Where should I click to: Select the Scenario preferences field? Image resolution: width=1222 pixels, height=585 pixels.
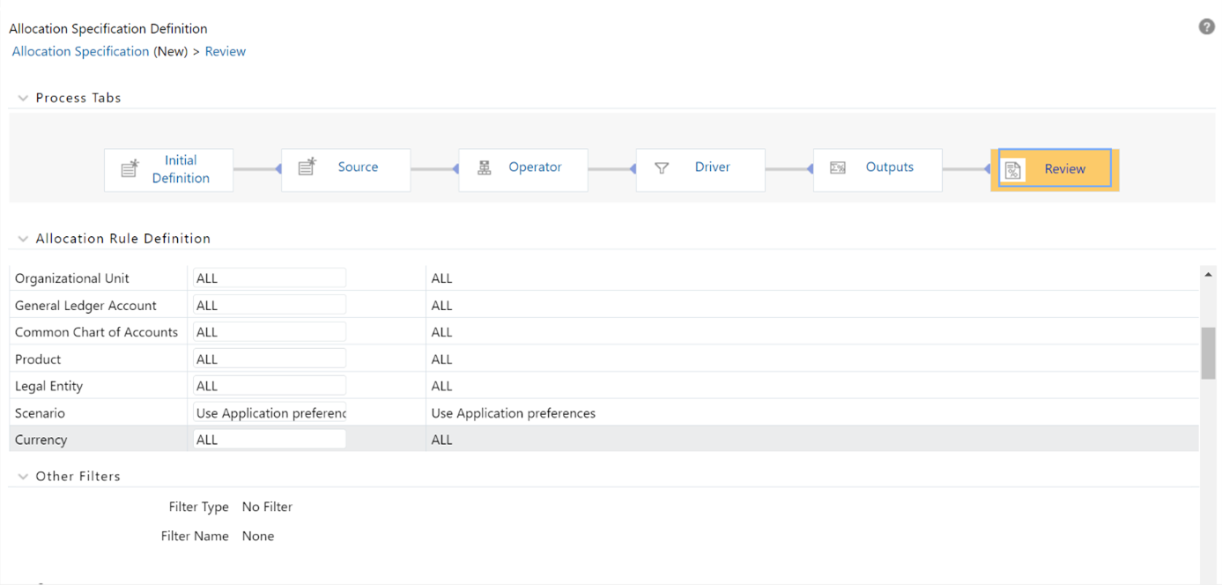pos(269,412)
